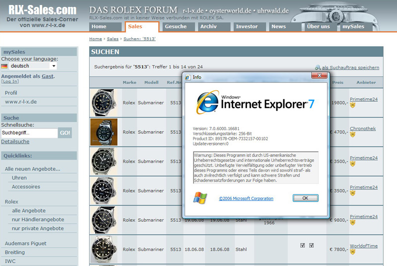This screenshot has width=397, height=266.
Task: Open the Gesuche tab
Action: tap(179, 27)
